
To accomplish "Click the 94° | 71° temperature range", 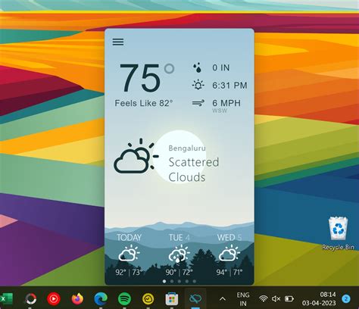I will pyautogui.click(x=229, y=273).
